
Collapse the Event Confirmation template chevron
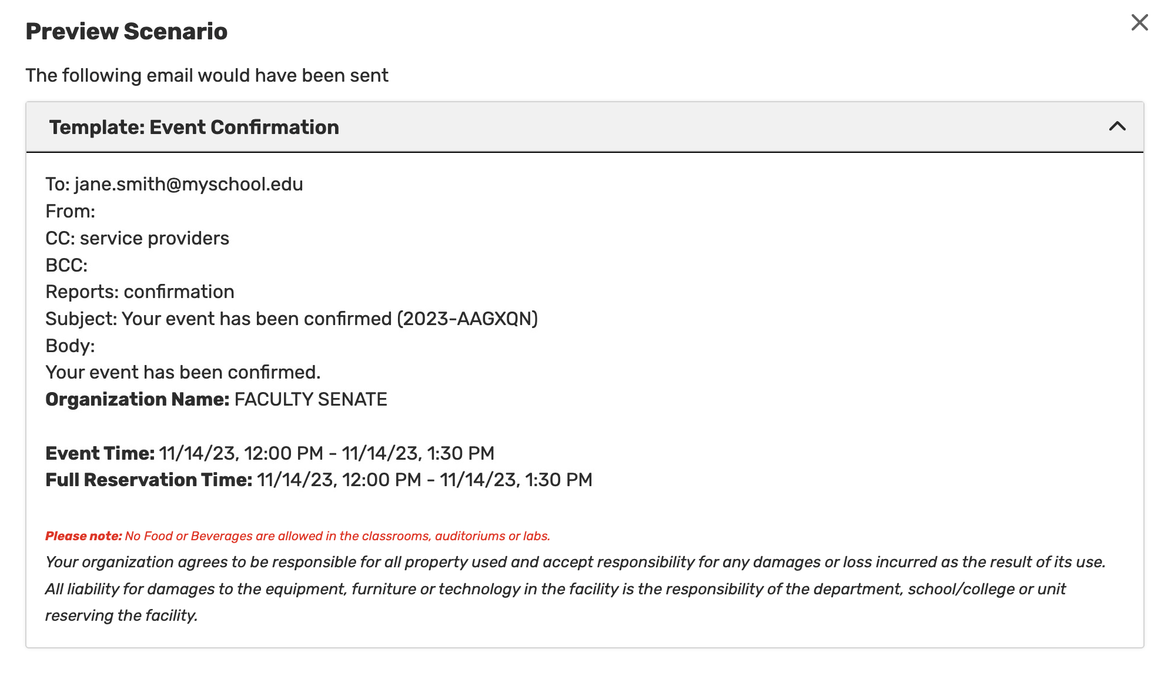click(1117, 126)
